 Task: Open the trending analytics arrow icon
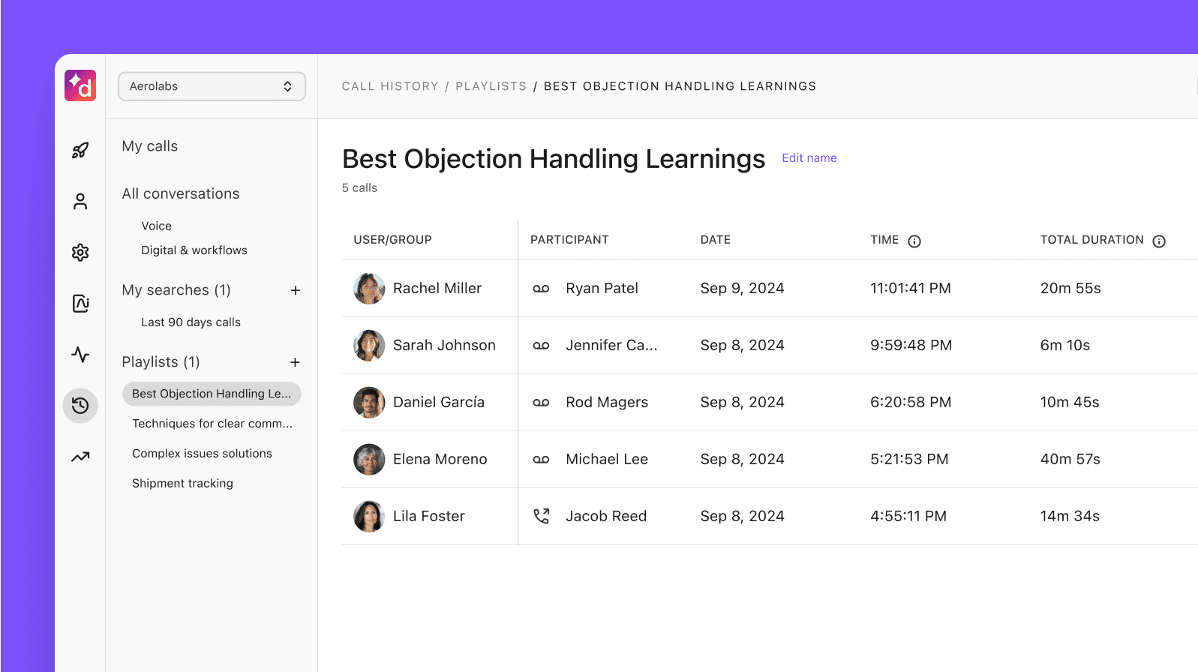(x=80, y=457)
